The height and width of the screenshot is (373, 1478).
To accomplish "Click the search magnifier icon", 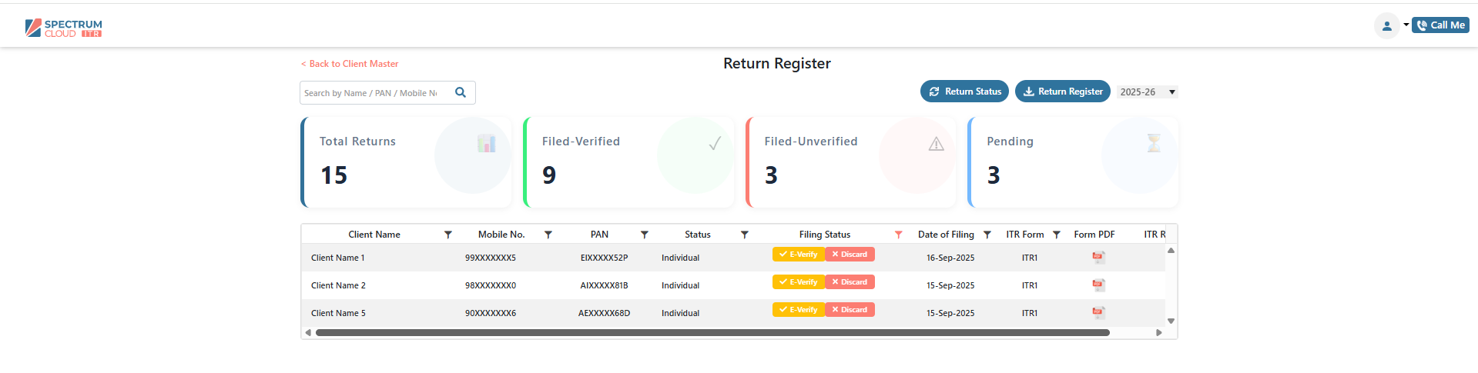I will (x=461, y=92).
